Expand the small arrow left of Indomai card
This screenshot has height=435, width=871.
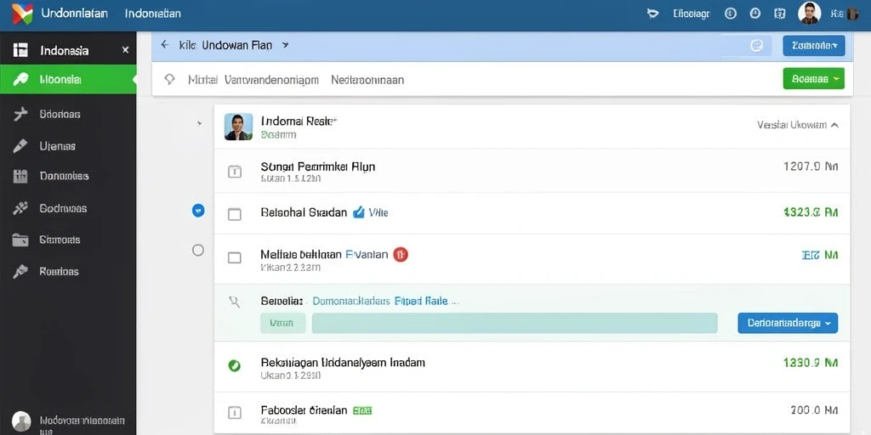tap(199, 123)
